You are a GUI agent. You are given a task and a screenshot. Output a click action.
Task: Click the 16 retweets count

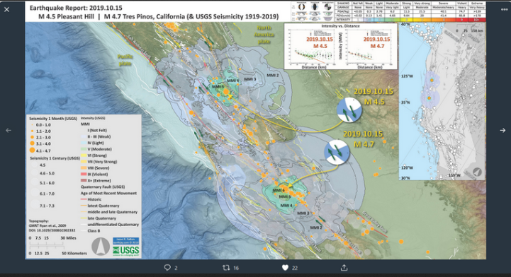tap(236, 268)
